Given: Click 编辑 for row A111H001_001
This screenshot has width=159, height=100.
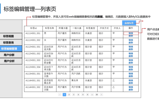Looking at the screenshot, I should coord(131,33).
